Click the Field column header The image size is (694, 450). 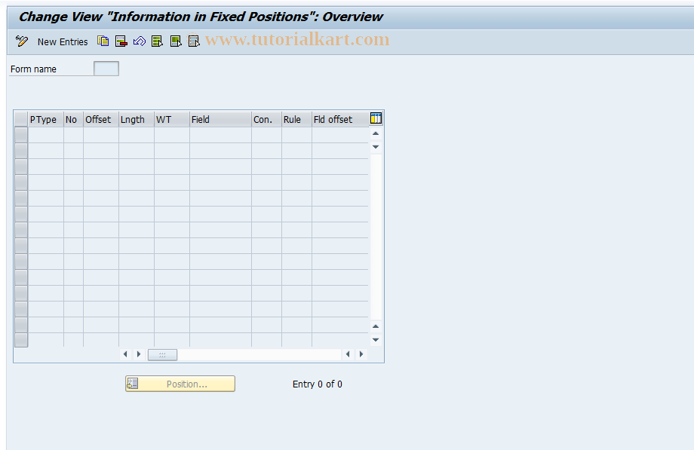point(220,119)
